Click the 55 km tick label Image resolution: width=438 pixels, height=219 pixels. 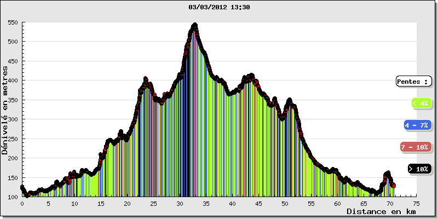[x=311, y=203]
